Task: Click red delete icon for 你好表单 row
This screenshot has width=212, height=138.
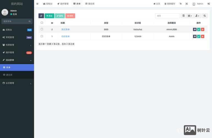Action: click(x=203, y=36)
